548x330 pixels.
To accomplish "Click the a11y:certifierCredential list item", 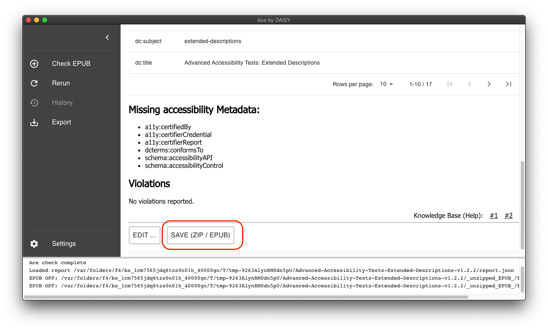I will coord(178,135).
